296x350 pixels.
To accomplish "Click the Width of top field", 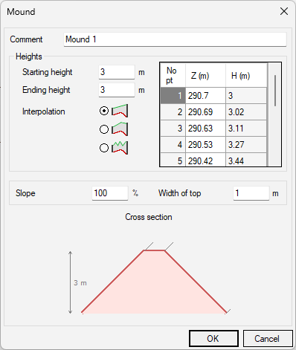I will (x=251, y=193).
